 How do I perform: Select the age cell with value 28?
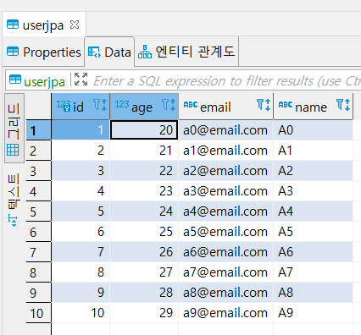(x=144, y=293)
